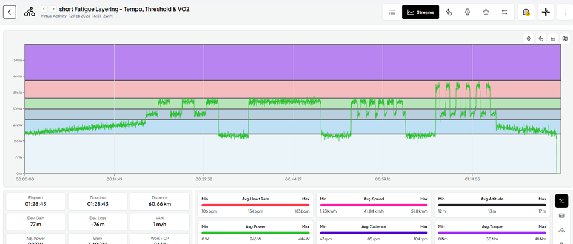This screenshot has height=244, width=573.
Task: Click the green Avg.Power bar
Action: point(255,232)
